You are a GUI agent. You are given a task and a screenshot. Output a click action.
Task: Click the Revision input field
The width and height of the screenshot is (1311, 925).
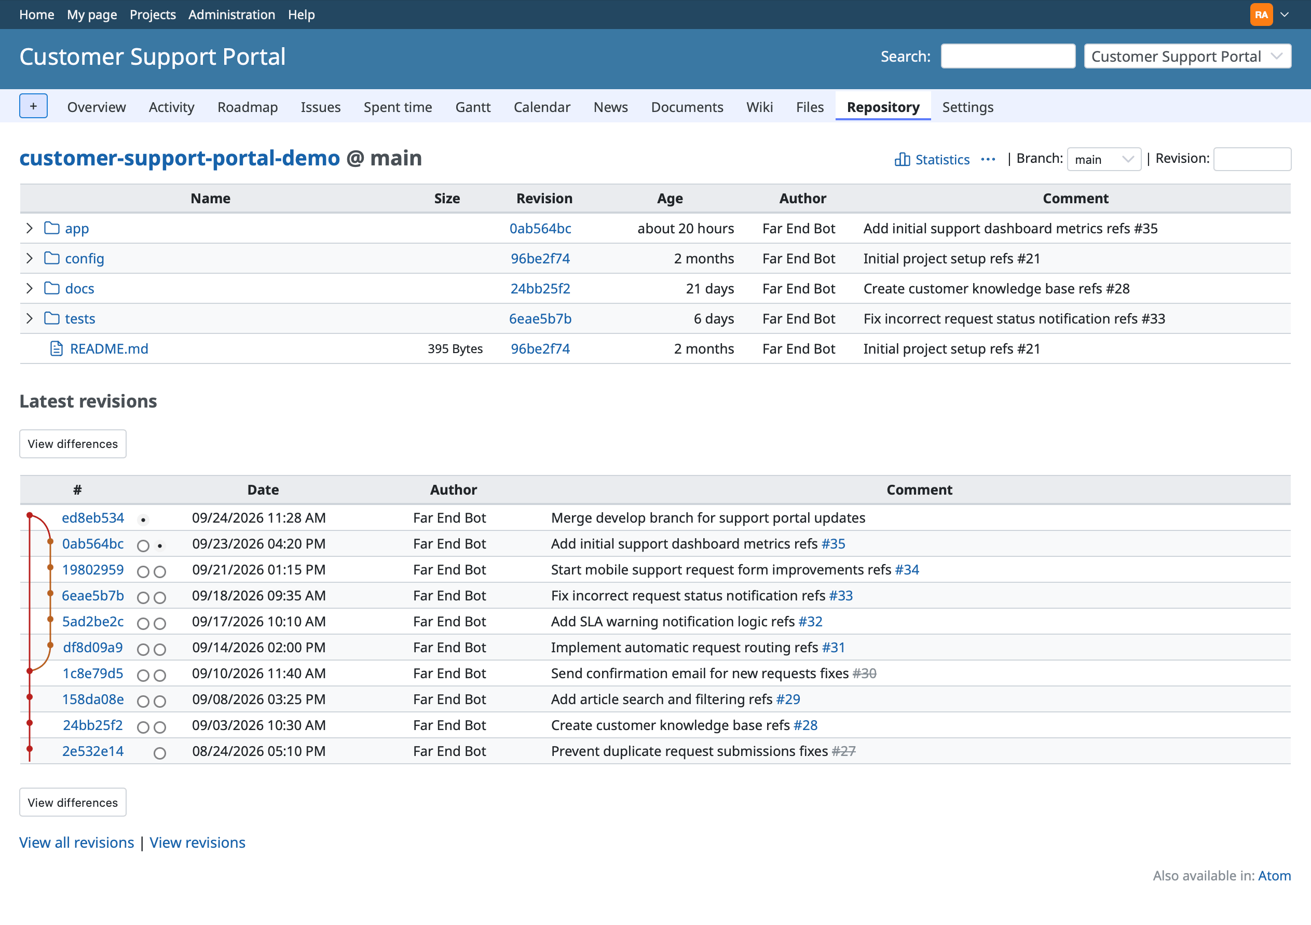coord(1252,159)
